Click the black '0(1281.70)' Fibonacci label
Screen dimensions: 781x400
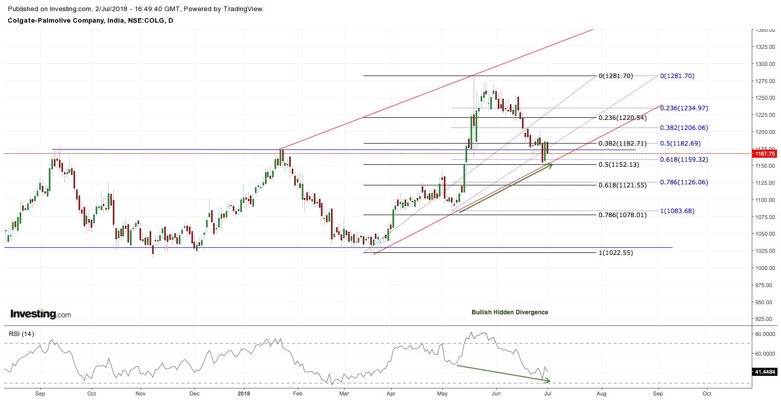click(x=616, y=76)
